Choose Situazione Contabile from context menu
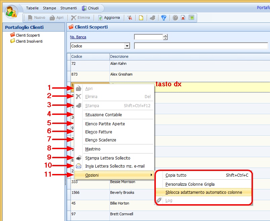Viewport: 270px width, 221px height. point(103,115)
